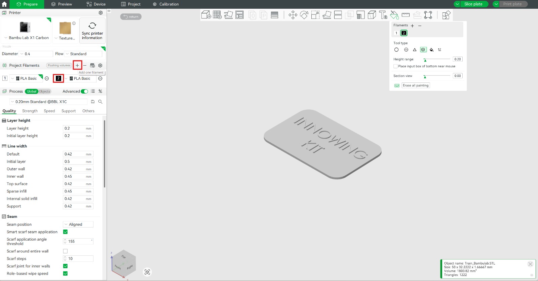Select the Rotate tool in toolbar
Screen dimensions: 538x281
click(x=304, y=15)
